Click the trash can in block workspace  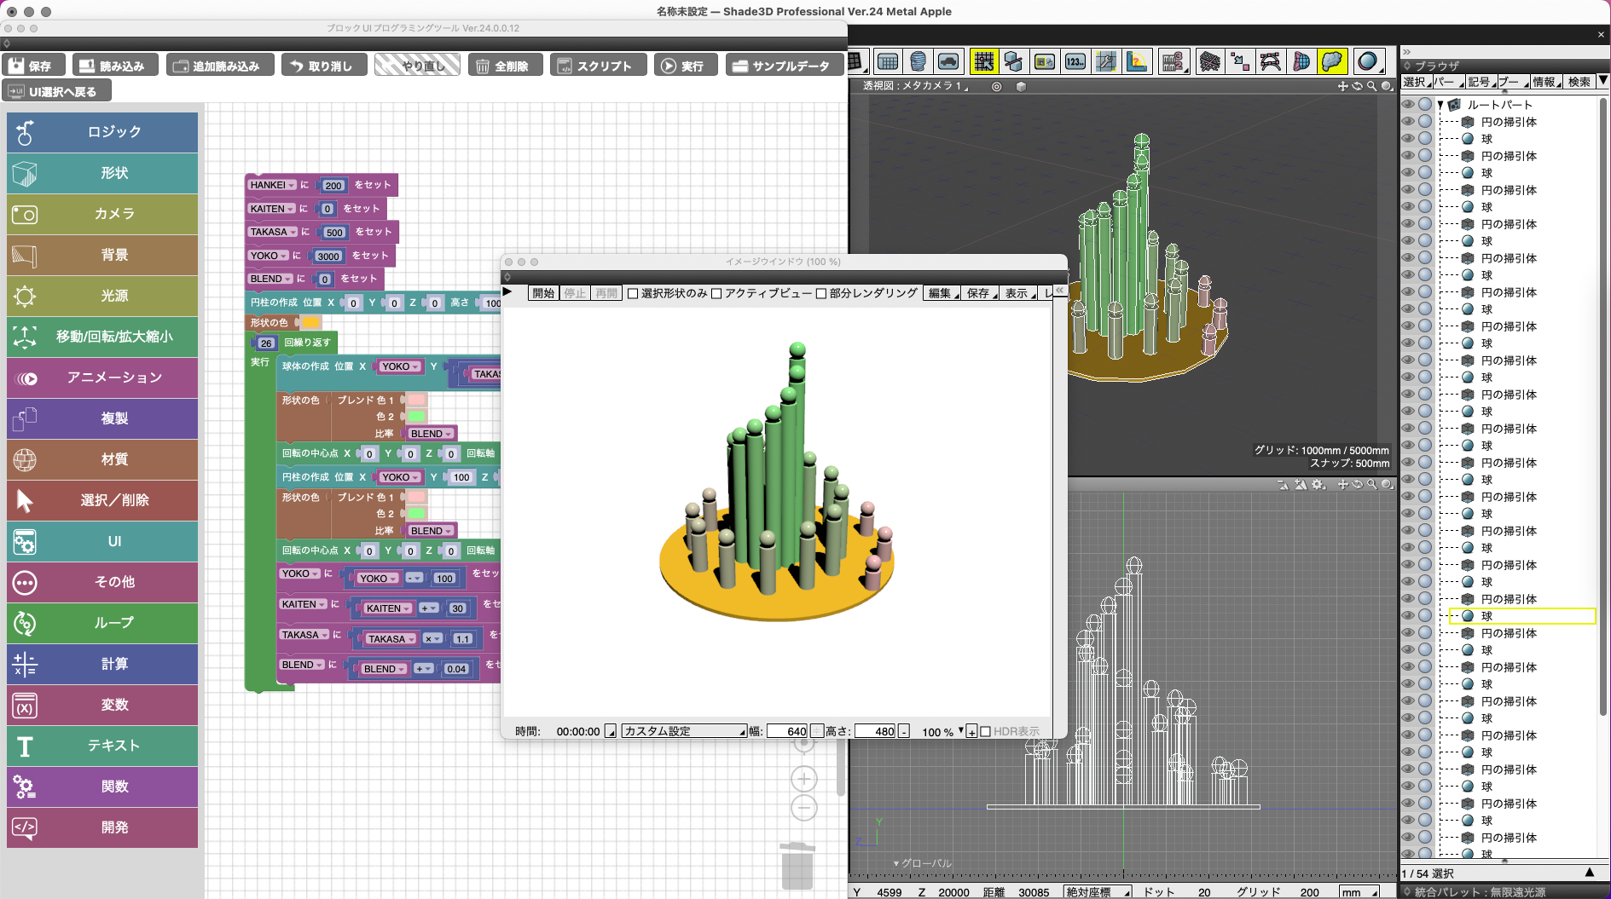pyautogui.click(x=797, y=866)
